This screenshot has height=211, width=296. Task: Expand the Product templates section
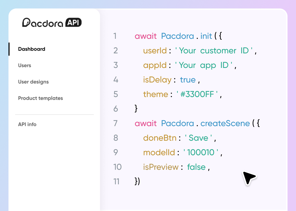(x=40, y=98)
